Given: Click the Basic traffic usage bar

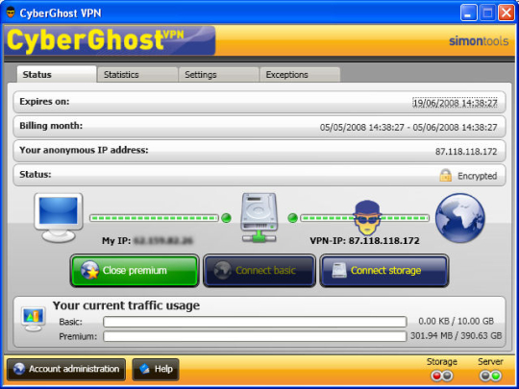Looking at the screenshot, I should click(255, 322).
